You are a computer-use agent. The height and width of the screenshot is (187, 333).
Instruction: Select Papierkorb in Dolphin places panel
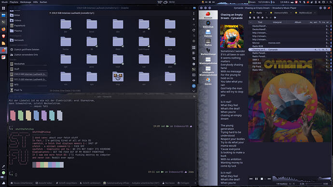[19, 26]
